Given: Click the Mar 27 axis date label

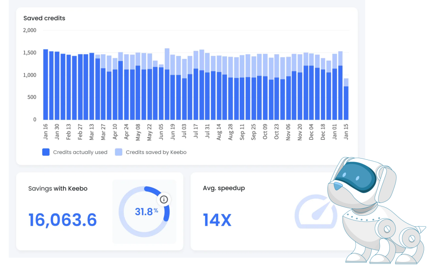Looking at the screenshot, I should [103, 132].
